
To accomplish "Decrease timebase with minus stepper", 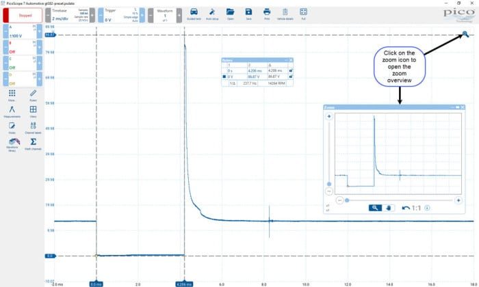I will pyautogui.click(x=48, y=15).
